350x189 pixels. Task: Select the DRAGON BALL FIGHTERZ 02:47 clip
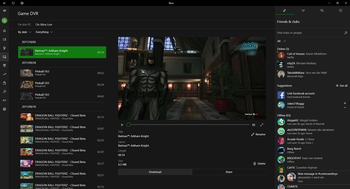pos(62,152)
